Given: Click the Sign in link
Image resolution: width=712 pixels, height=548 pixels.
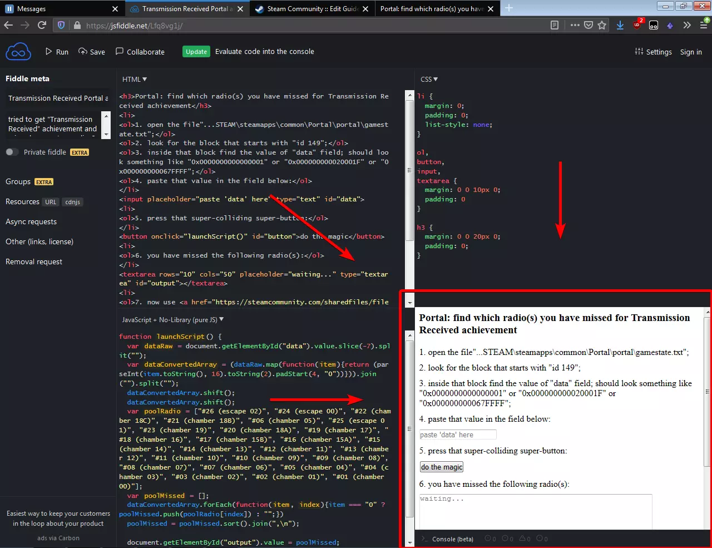Looking at the screenshot, I should click(691, 52).
